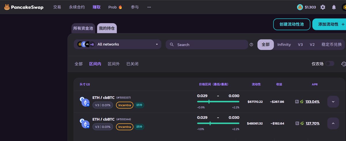Click the 流动性 column header
The width and height of the screenshot is (346, 141).
click(x=256, y=84)
